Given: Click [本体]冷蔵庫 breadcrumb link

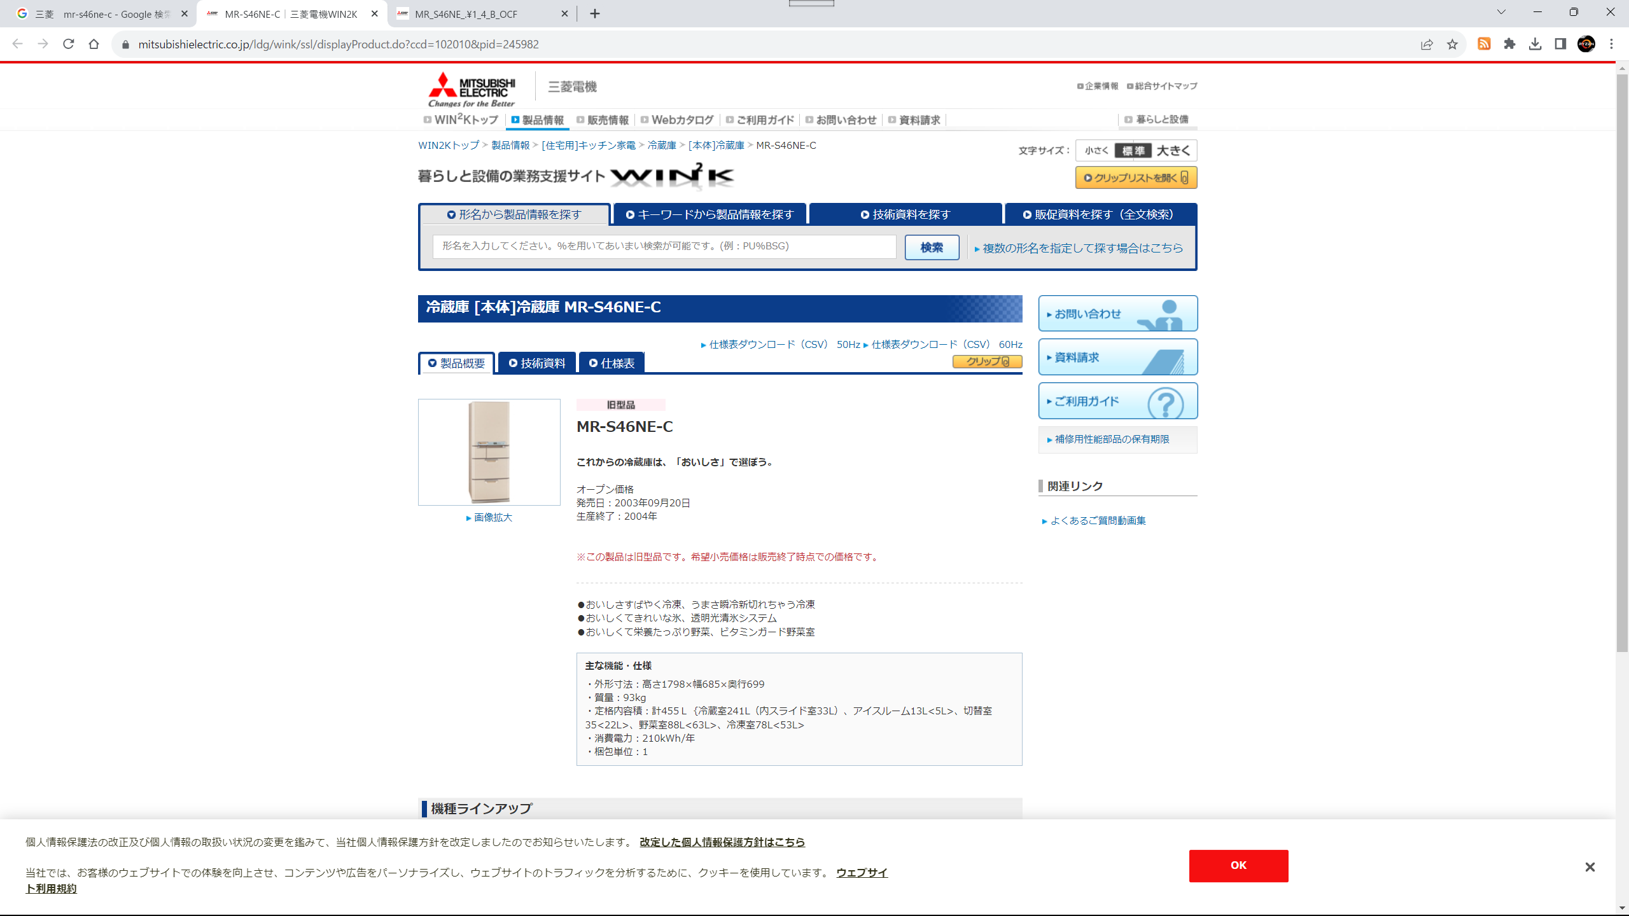Looking at the screenshot, I should point(717,145).
